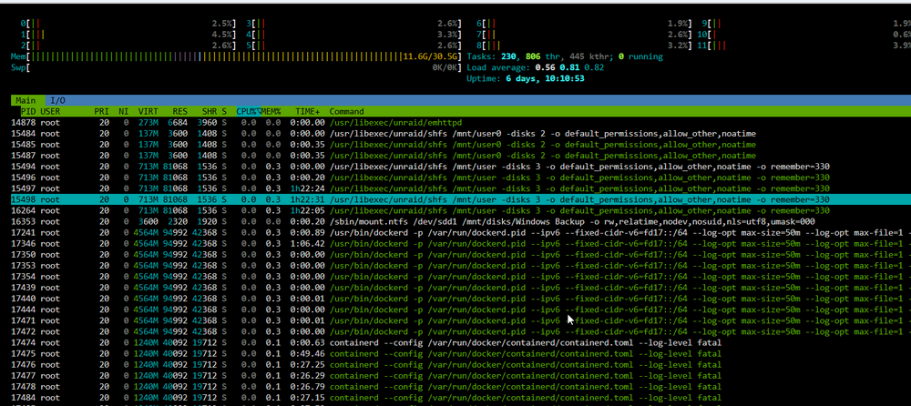The height and width of the screenshot is (406, 911).
Task: Click the highlighted CPU% sort column header
Action: [248, 112]
